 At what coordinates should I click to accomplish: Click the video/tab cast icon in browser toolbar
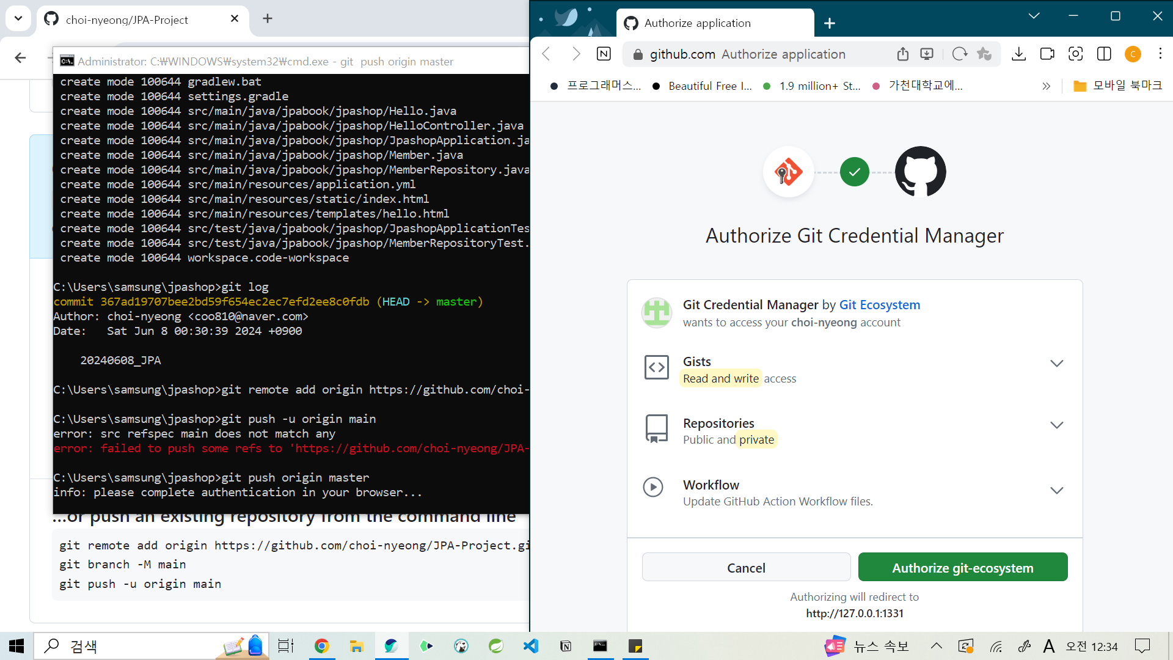tap(1047, 54)
